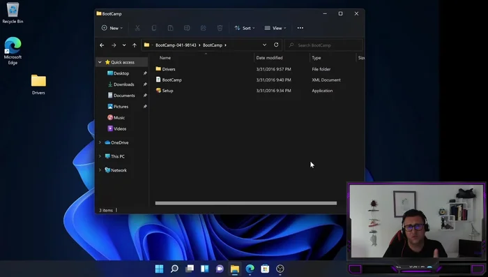Image resolution: width=488 pixels, height=277 pixels.
Task: Unpin Downloads using its pin icon
Action: click(145, 84)
